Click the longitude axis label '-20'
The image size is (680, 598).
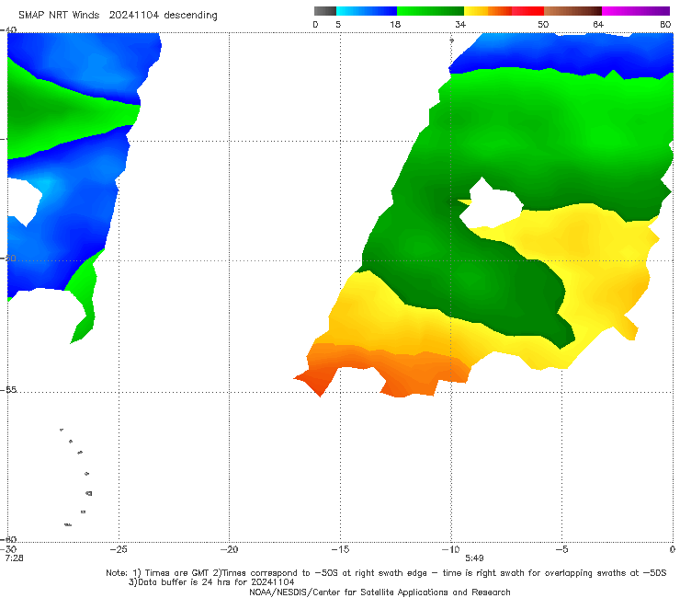(230, 549)
